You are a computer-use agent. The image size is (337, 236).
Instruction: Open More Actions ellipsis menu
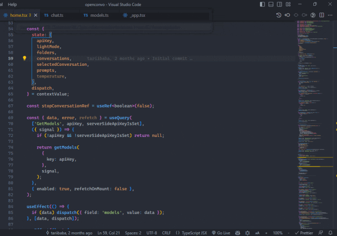[x=330, y=15]
